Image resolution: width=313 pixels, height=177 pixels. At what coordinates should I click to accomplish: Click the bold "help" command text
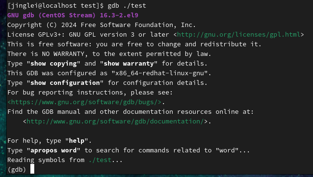(77, 141)
